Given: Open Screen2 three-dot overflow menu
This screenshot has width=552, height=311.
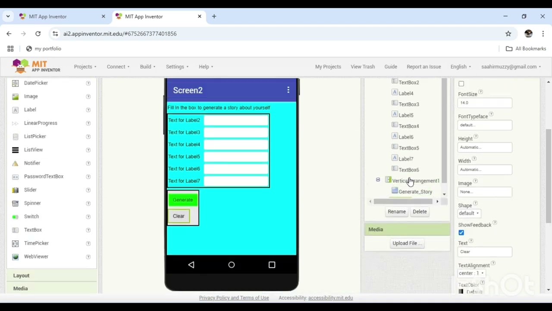Looking at the screenshot, I should tap(288, 90).
